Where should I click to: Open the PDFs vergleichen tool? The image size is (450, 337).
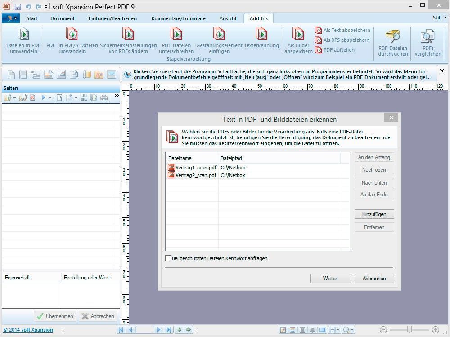coord(428,42)
